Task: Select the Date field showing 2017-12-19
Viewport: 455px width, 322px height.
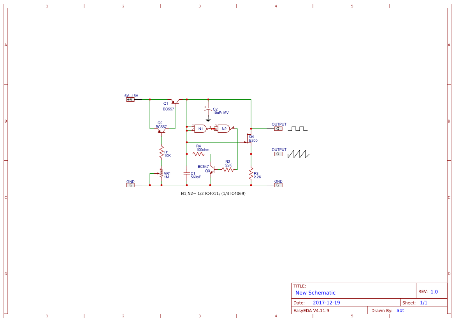Action: (327, 302)
